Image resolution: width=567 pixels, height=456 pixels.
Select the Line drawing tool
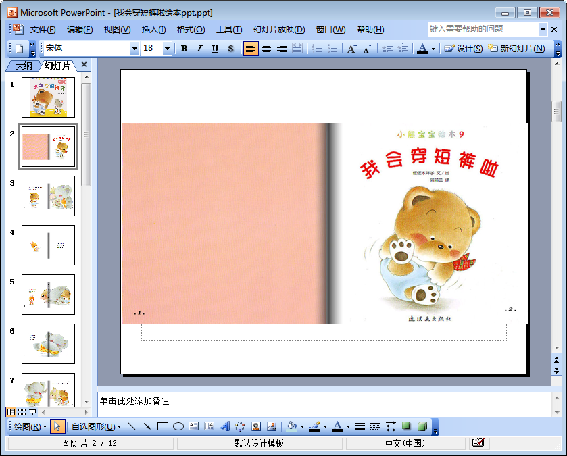coord(131,427)
